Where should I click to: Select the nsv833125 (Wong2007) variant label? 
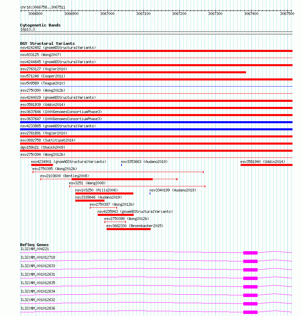tap(41, 55)
